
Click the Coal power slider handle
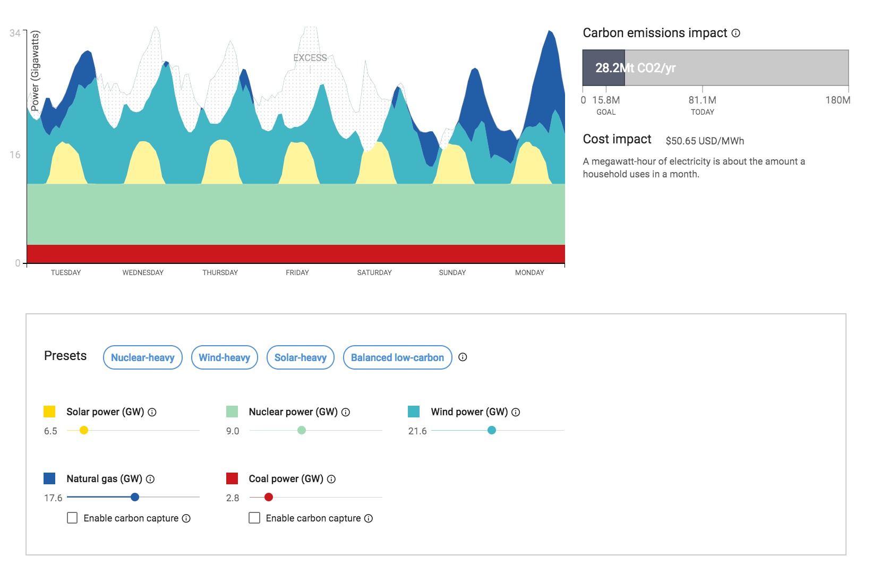(x=269, y=497)
